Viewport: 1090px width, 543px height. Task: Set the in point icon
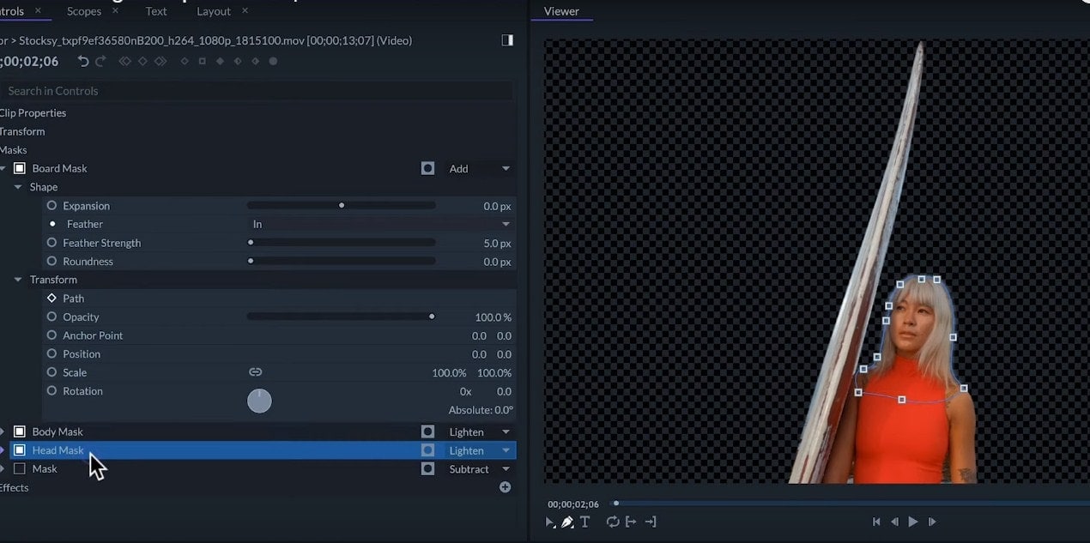tap(631, 522)
